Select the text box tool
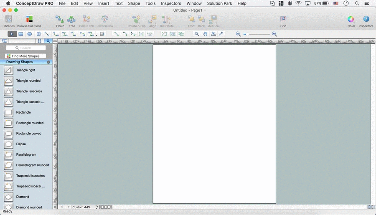The height and width of the screenshot is (215, 376). coord(38,34)
